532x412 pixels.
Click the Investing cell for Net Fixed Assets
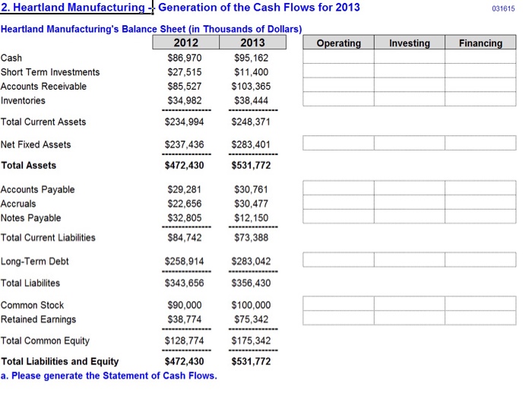(x=409, y=144)
